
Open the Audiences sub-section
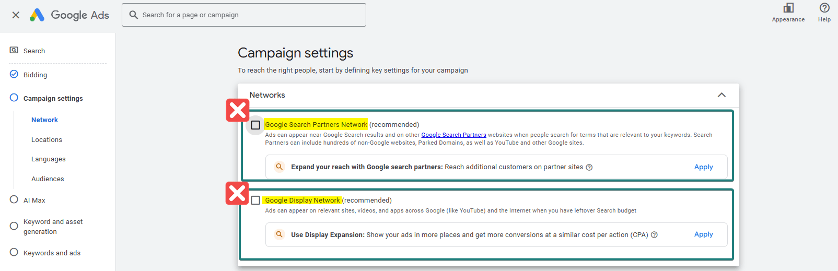pyautogui.click(x=48, y=179)
